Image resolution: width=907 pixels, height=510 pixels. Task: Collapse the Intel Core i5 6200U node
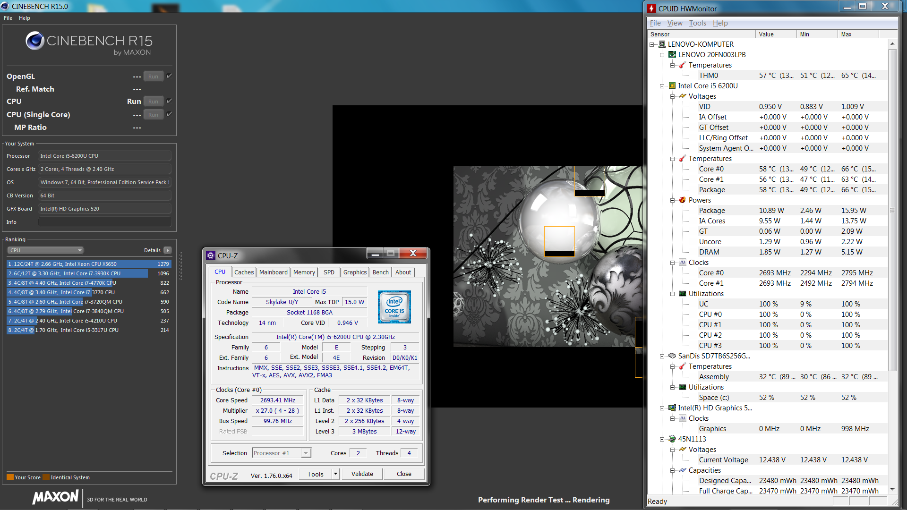pyautogui.click(x=662, y=86)
